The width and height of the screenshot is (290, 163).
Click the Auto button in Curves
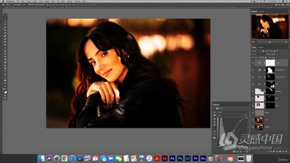click(x=246, y=115)
